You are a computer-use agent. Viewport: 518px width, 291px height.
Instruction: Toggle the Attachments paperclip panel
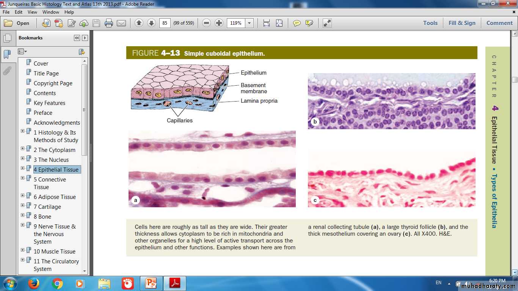pyautogui.click(x=7, y=71)
